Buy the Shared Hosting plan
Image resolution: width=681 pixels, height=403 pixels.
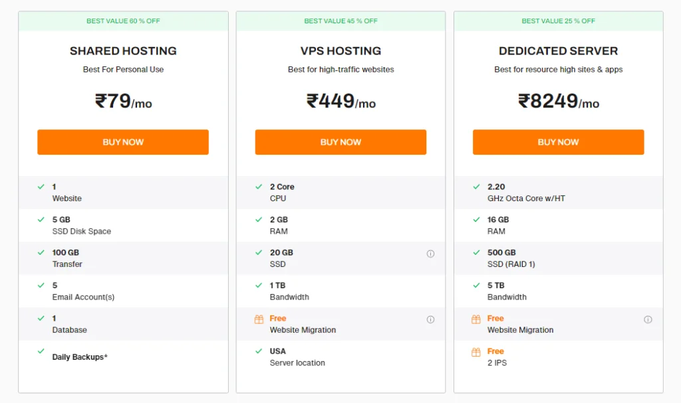pos(123,142)
